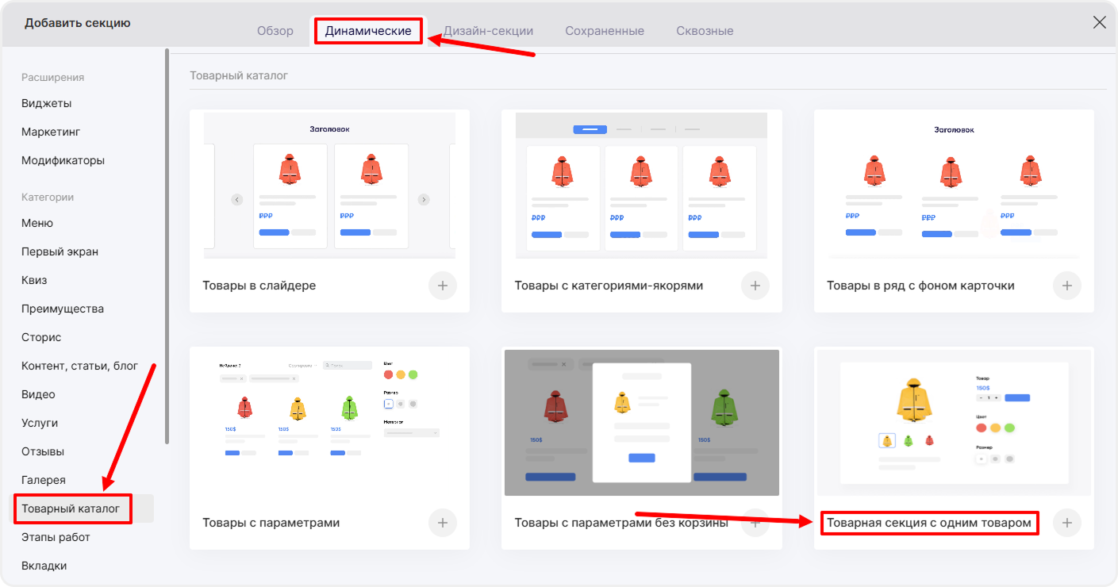The image size is (1118, 587).
Task: Open 'Квиз' category in sidebar
Action: tap(34, 280)
